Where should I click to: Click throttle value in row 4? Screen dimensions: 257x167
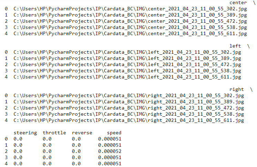pyautogui.click(x=47, y=164)
